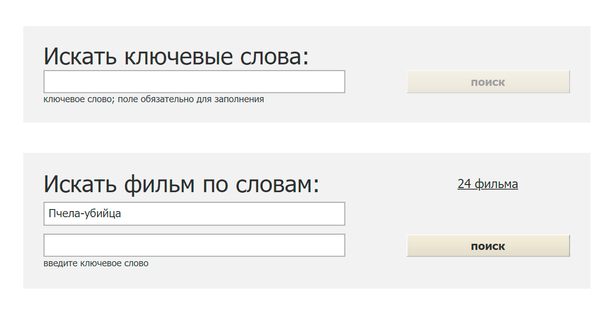Click empty grey space left of disabled поиск
613x322 pixels.
pos(375,82)
